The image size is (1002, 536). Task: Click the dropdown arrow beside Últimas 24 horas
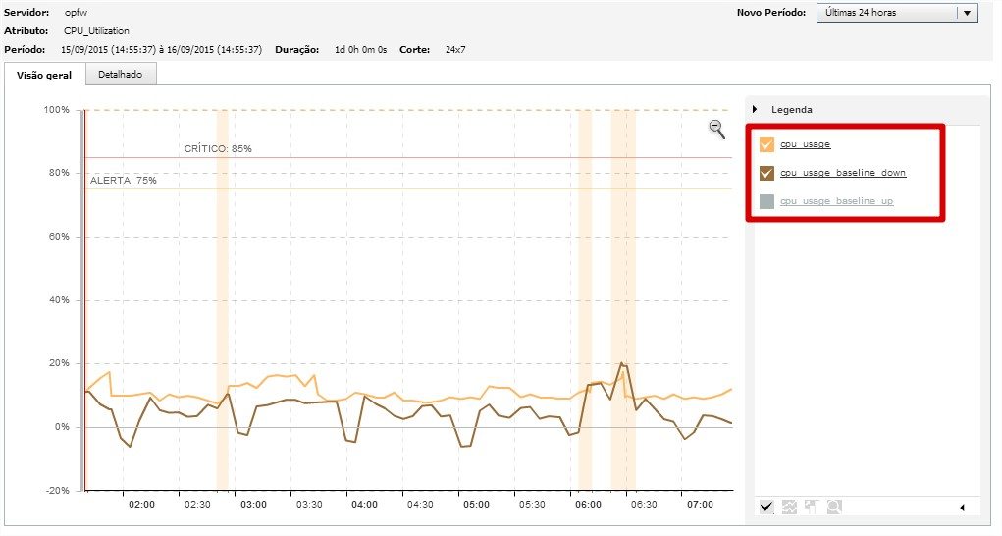(x=967, y=13)
